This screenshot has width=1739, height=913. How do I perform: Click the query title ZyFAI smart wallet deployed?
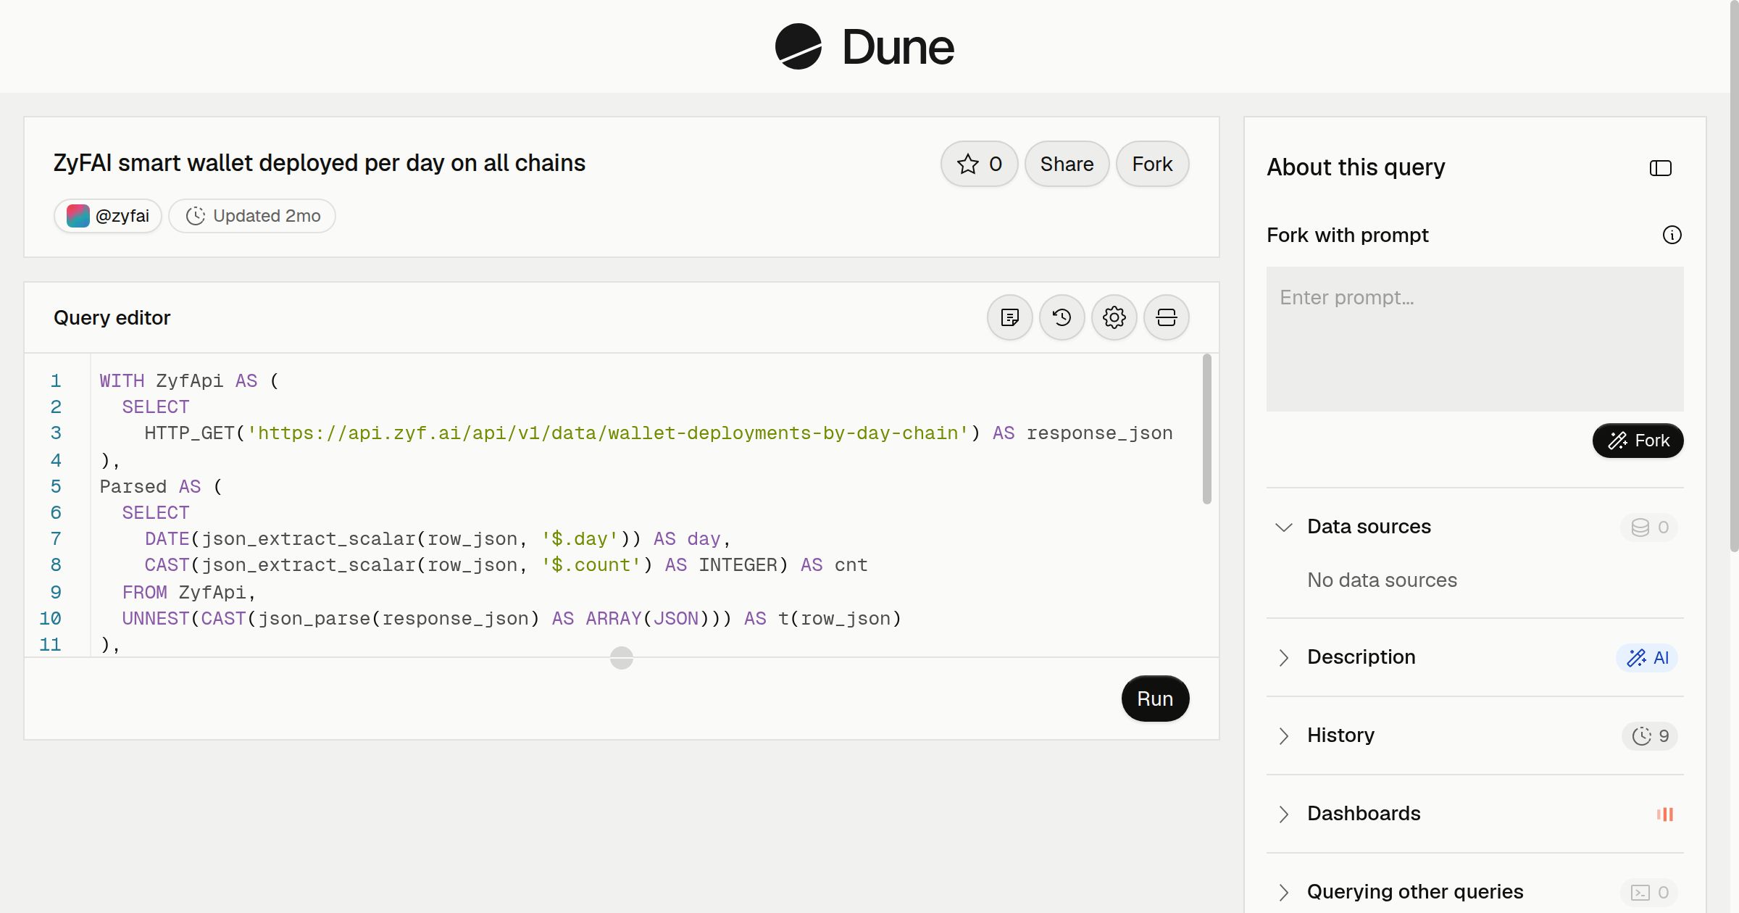320,163
